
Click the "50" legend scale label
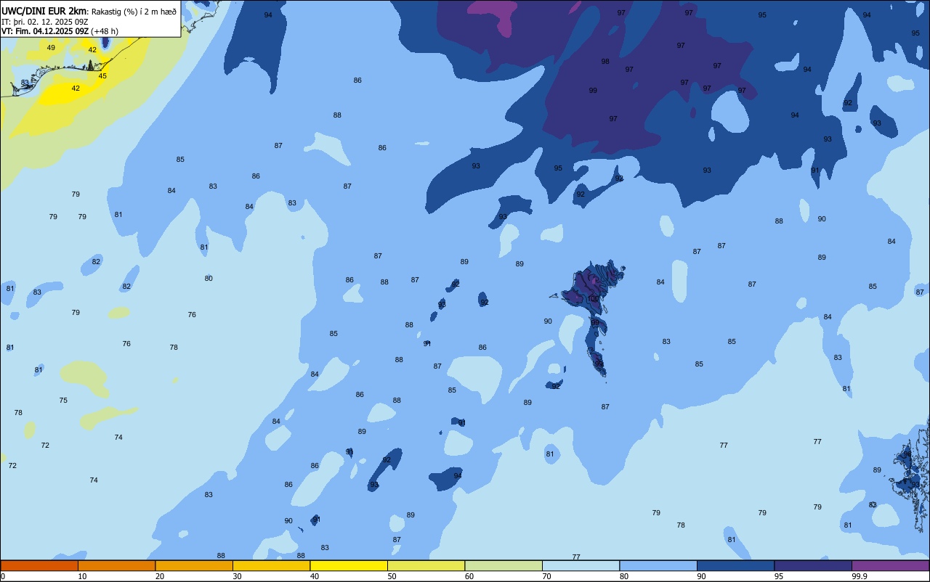[392, 576]
